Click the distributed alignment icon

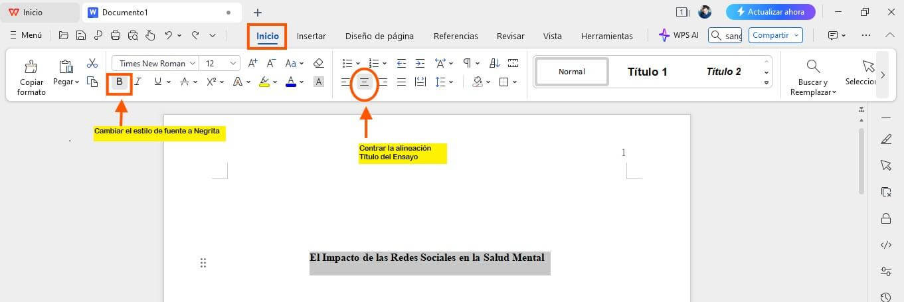420,82
